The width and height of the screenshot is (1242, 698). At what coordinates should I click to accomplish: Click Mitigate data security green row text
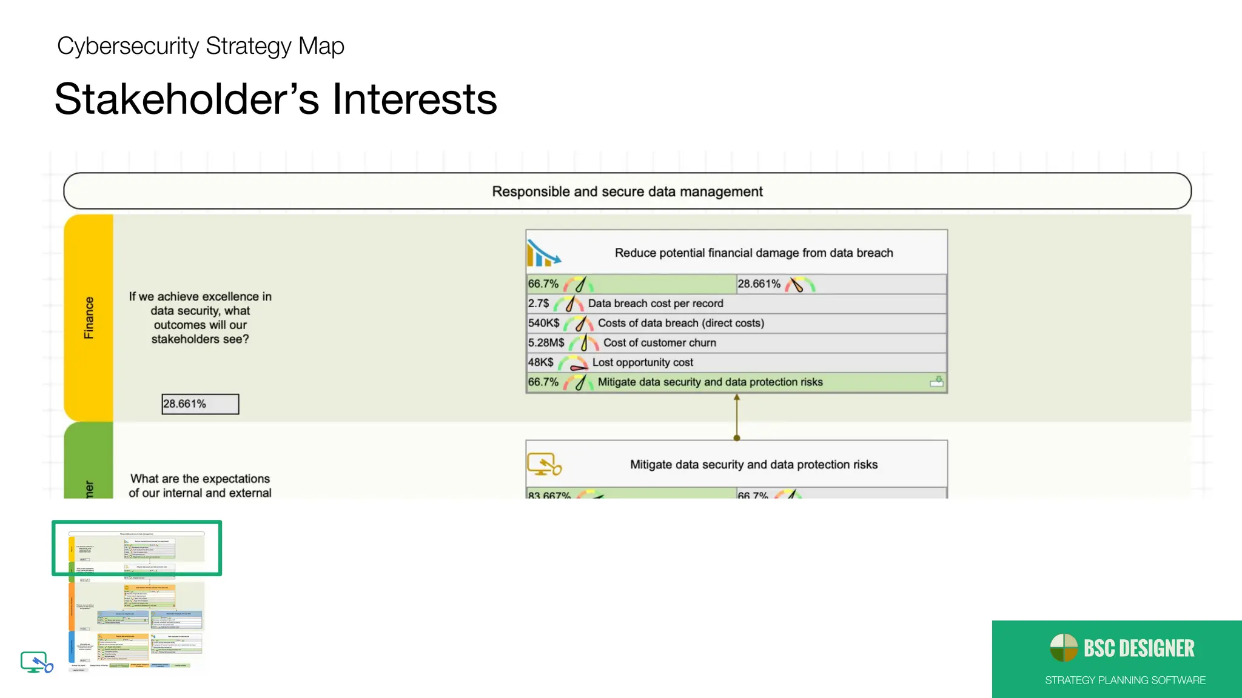pos(710,382)
